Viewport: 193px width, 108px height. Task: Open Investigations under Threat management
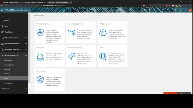pos(9,65)
